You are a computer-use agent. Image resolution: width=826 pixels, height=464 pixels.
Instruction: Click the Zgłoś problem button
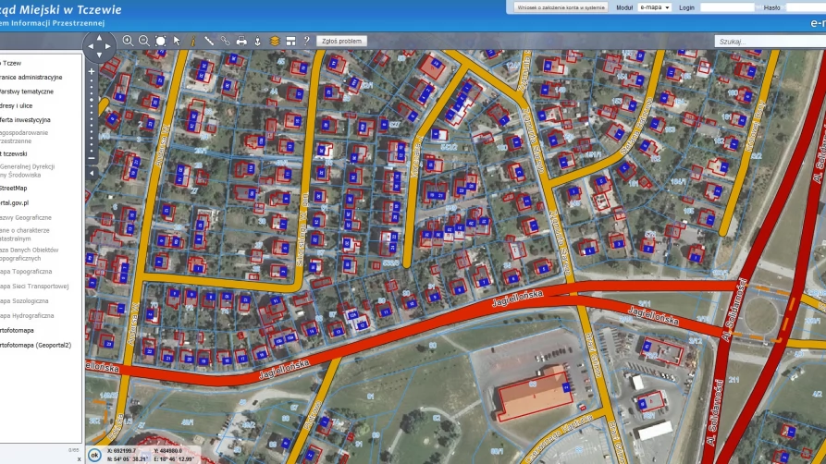point(342,41)
